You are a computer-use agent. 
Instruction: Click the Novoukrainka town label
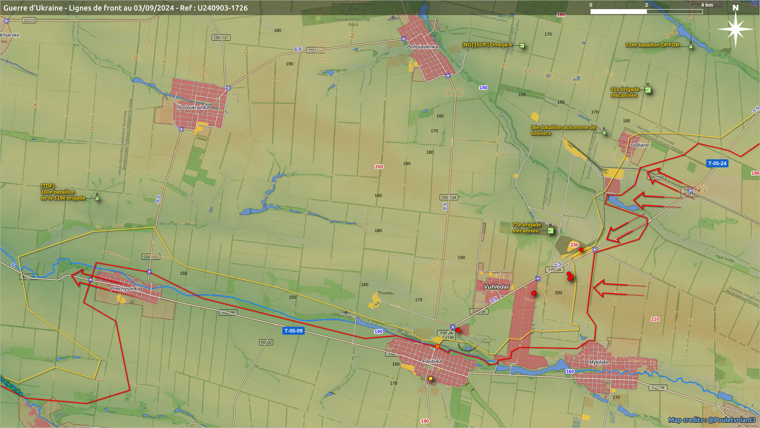pos(193,107)
